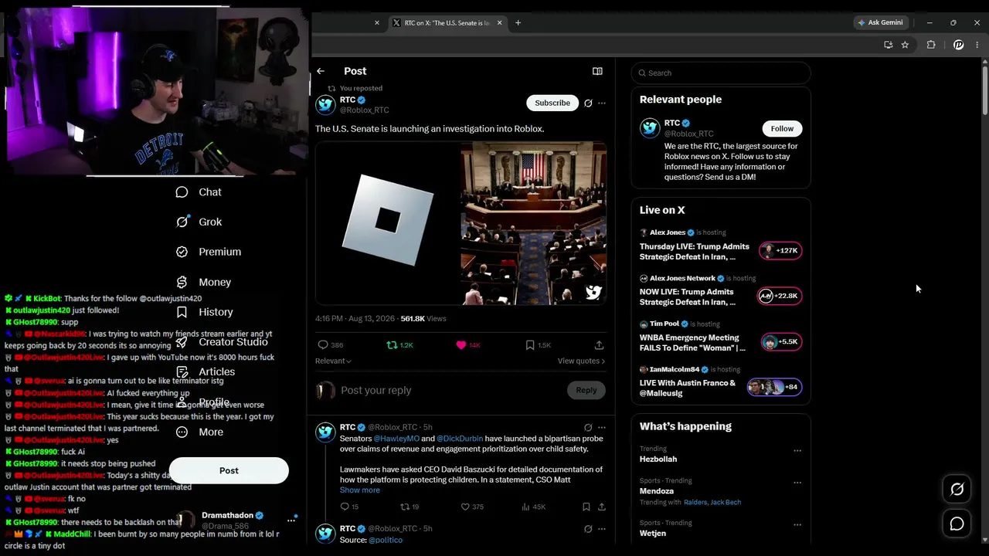Open Chat in the sidebar
This screenshot has height=556, width=989.
click(199, 192)
